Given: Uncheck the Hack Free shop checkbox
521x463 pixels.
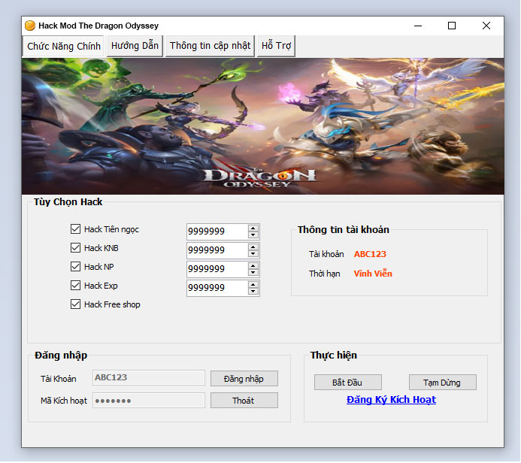Looking at the screenshot, I should 75,304.
